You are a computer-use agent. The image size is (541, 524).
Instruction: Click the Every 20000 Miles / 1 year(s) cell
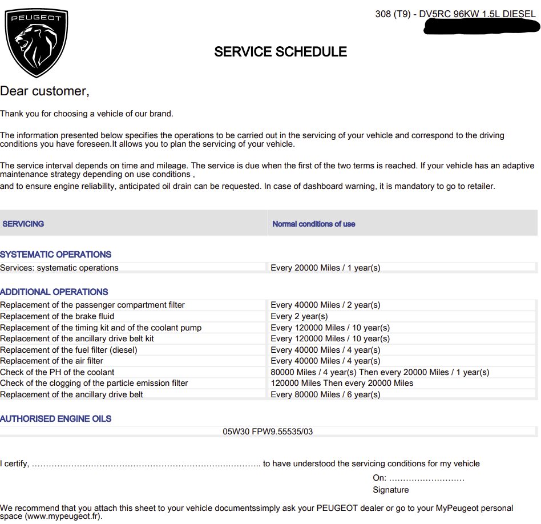point(325,268)
